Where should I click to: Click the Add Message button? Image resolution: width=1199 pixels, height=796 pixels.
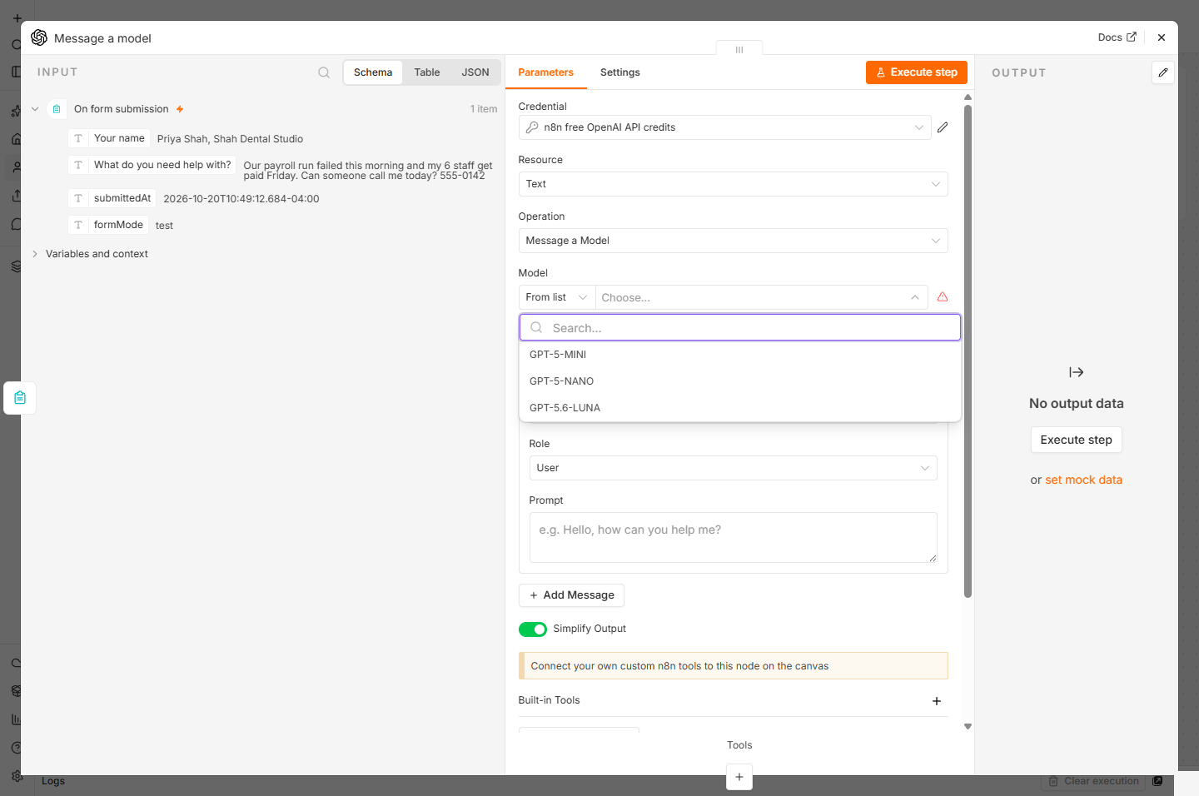pos(571,595)
